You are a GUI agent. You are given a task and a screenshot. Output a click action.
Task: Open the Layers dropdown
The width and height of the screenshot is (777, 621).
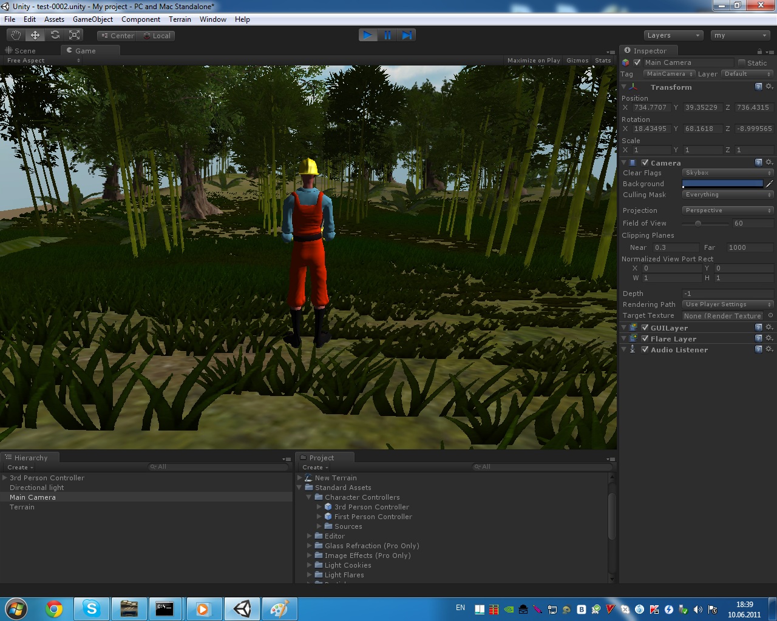(x=673, y=35)
